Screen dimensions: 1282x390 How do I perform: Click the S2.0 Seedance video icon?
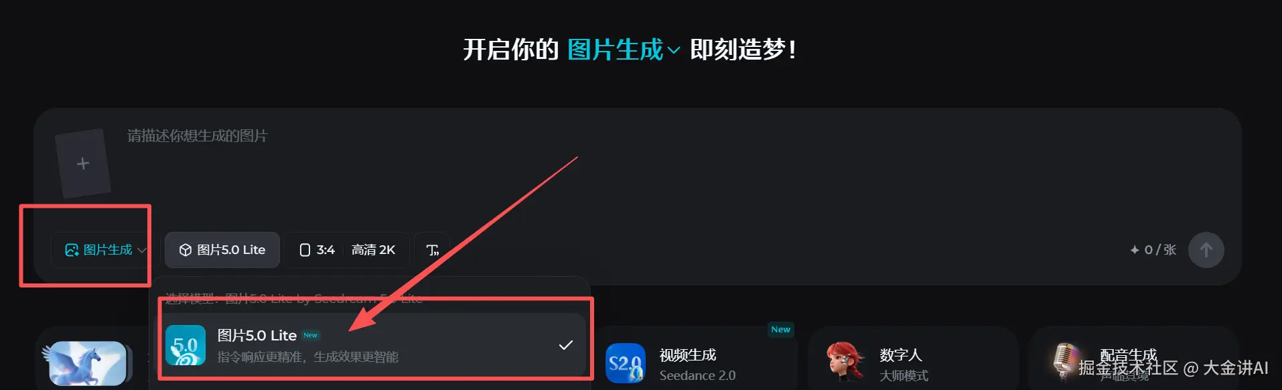click(x=625, y=364)
